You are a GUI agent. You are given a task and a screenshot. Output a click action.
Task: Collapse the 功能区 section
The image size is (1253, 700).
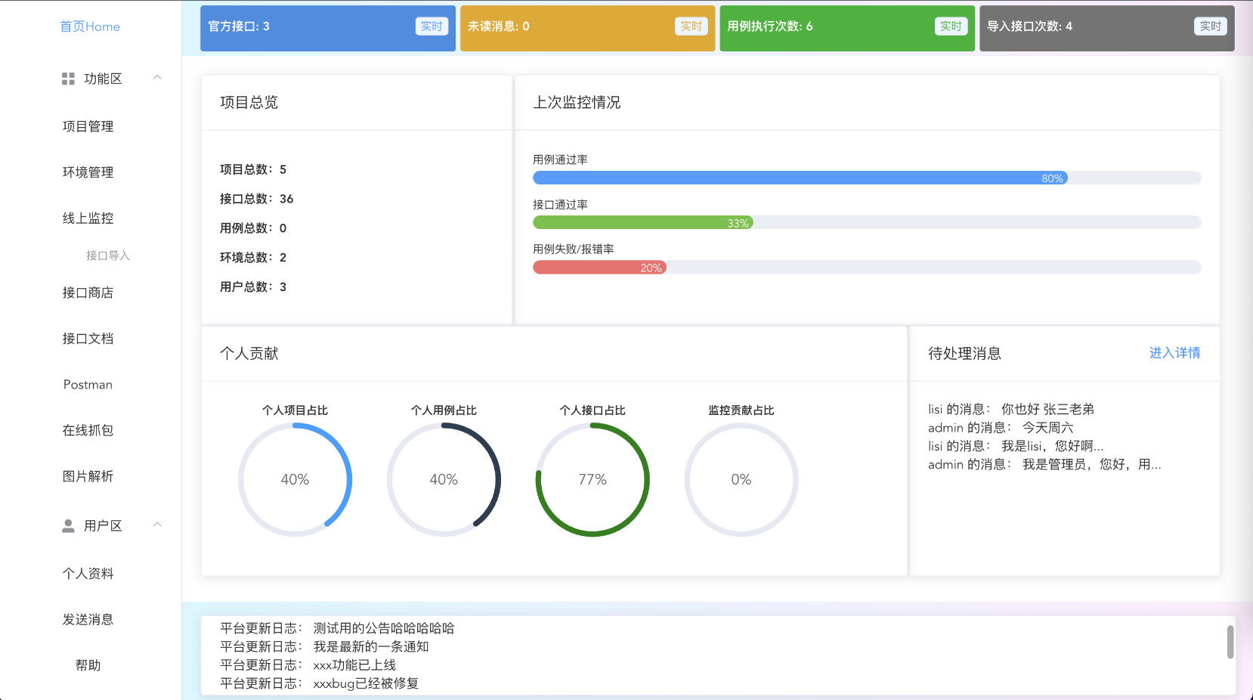[x=157, y=78]
